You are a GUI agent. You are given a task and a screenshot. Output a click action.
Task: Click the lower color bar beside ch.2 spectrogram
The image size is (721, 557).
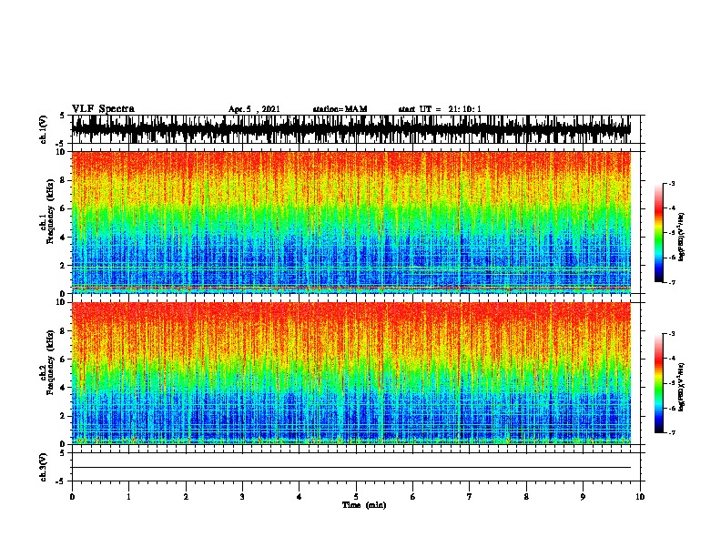[659, 383]
